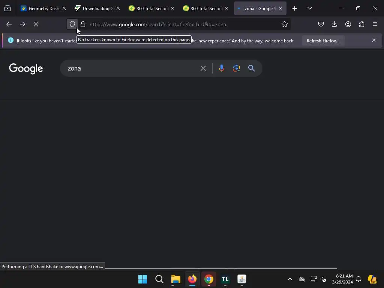The image size is (384, 288).
Task: Search by image with Google Lens
Action: click(237, 68)
